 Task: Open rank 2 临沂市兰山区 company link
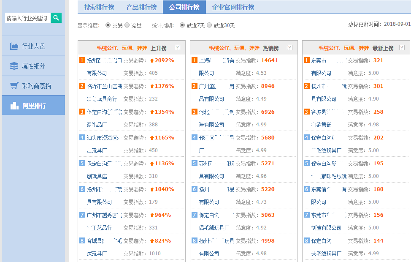[x=104, y=86]
